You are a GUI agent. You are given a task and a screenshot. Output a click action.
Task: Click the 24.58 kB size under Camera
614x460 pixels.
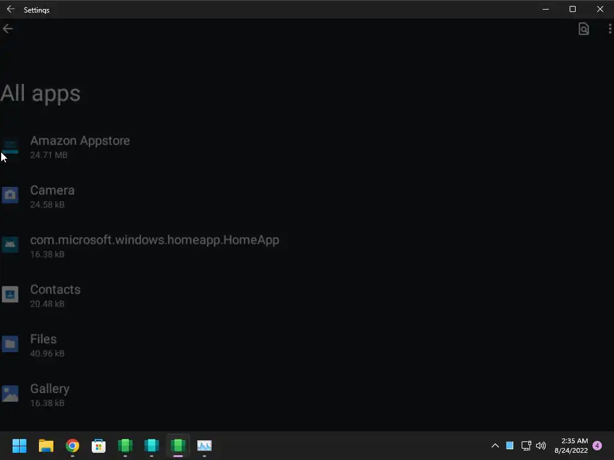coord(47,205)
